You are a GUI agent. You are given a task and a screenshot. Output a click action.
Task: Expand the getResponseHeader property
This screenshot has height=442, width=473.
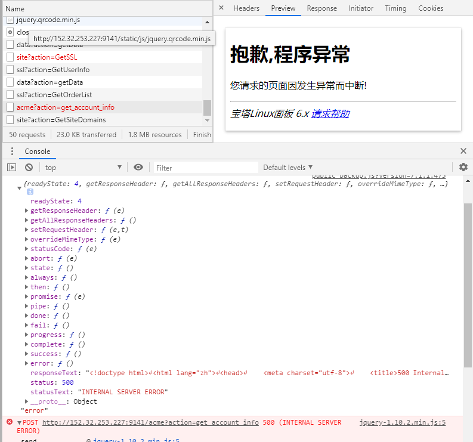[27, 211]
